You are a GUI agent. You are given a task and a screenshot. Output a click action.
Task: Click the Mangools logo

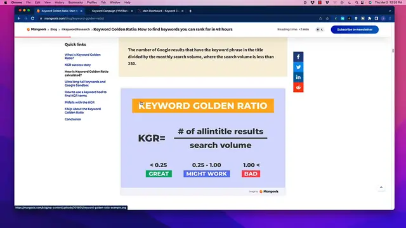[x=36, y=30]
